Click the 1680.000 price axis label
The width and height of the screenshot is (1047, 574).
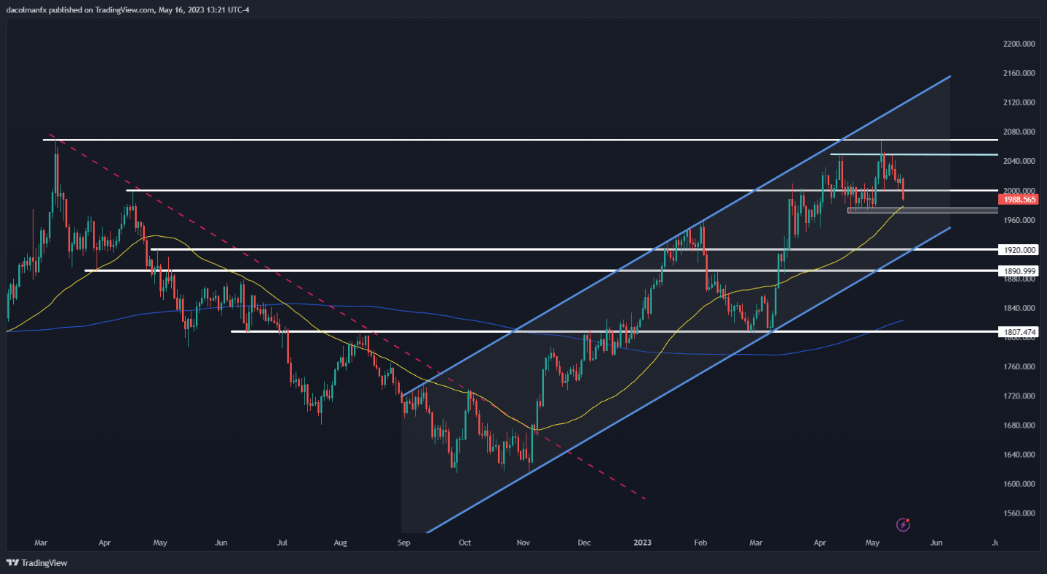click(1020, 425)
